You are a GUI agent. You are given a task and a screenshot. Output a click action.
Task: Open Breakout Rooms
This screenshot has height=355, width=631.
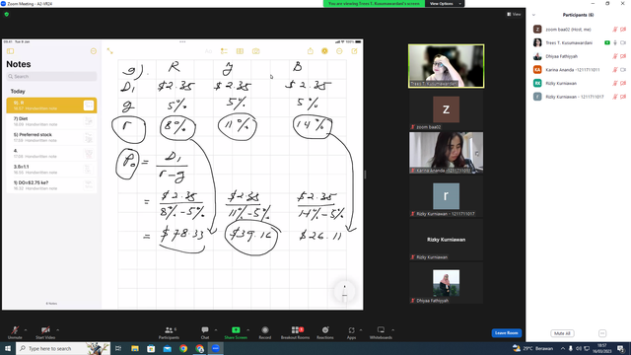(x=296, y=332)
